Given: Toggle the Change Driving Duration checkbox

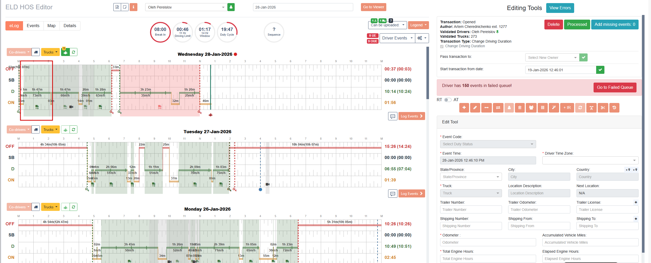Looking at the screenshot, I should (x=442, y=46).
